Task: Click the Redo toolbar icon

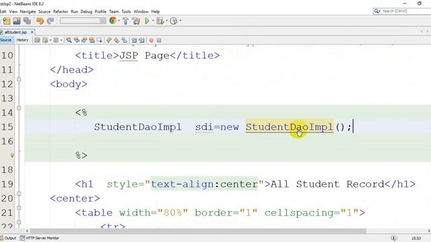Action: [51, 21]
